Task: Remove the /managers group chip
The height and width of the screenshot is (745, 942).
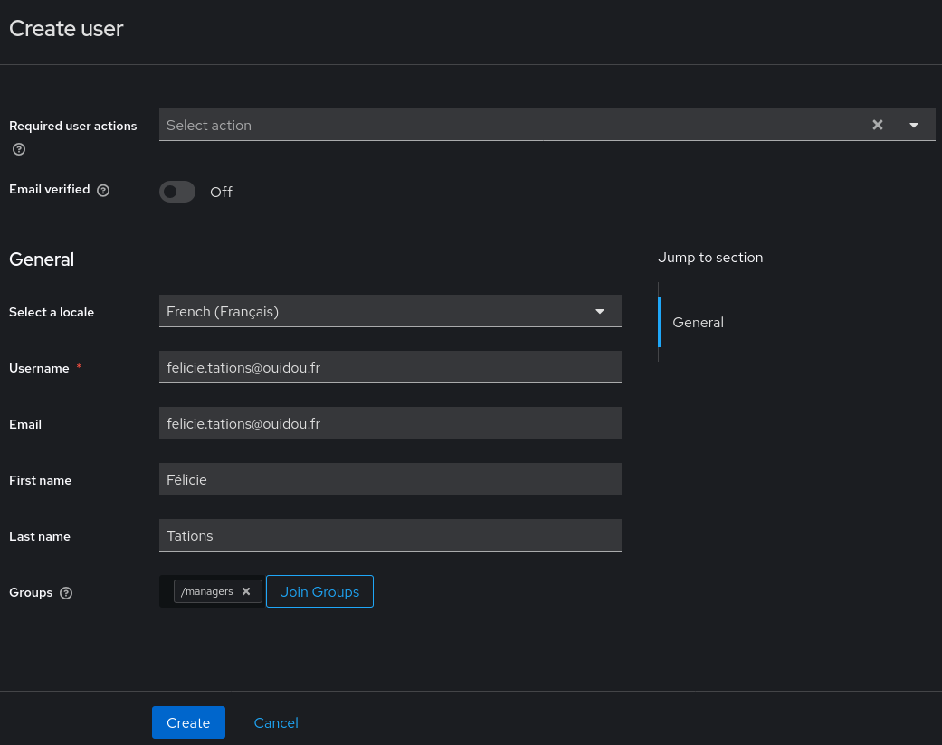Action: pyautogui.click(x=246, y=591)
